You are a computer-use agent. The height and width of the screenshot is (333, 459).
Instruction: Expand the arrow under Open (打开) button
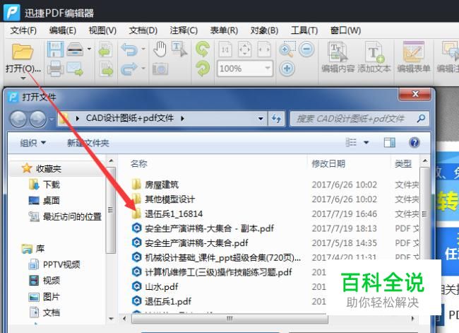click(23, 78)
